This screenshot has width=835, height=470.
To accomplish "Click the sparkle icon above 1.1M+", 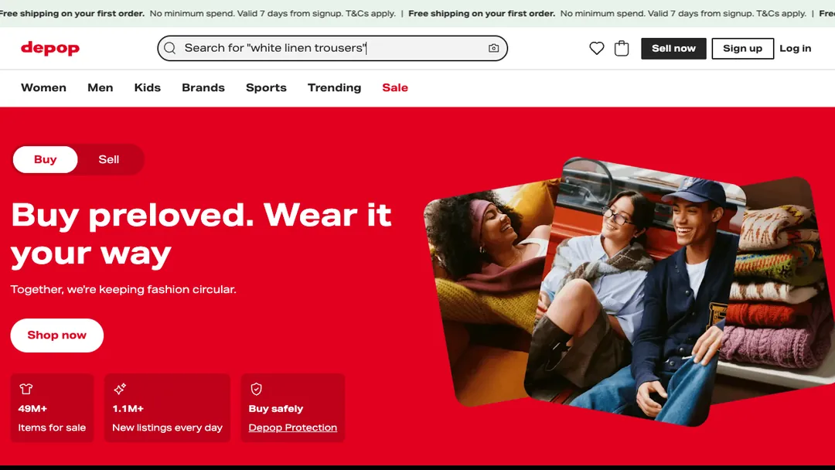I will pos(120,389).
